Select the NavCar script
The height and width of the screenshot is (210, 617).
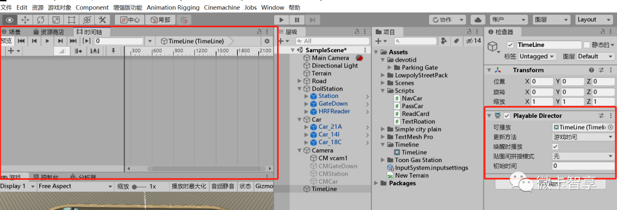[x=412, y=98]
